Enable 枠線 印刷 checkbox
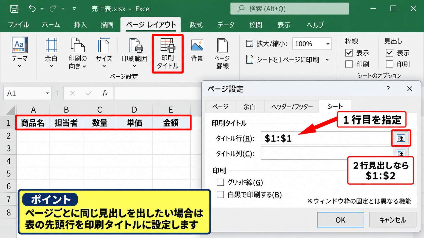Image resolution: width=424 pixels, height=238 pixels. [349, 64]
